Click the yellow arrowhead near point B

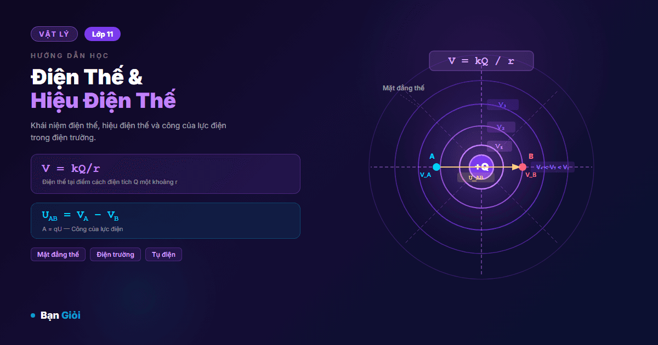pyautogui.click(x=515, y=167)
